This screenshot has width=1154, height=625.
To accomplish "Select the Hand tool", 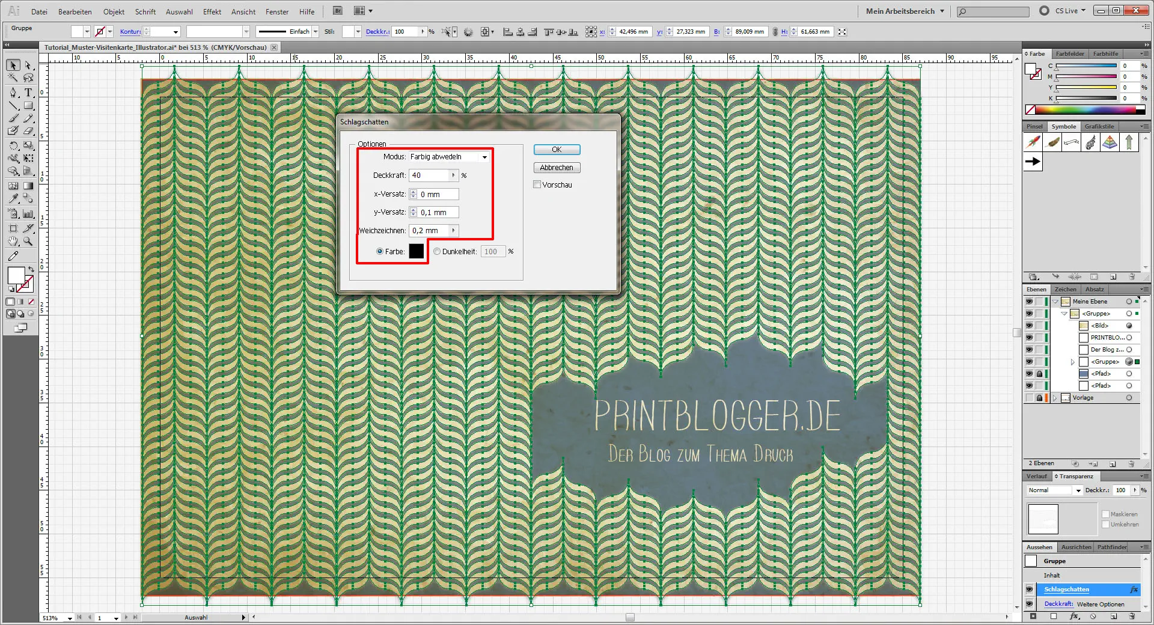I will 12,242.
